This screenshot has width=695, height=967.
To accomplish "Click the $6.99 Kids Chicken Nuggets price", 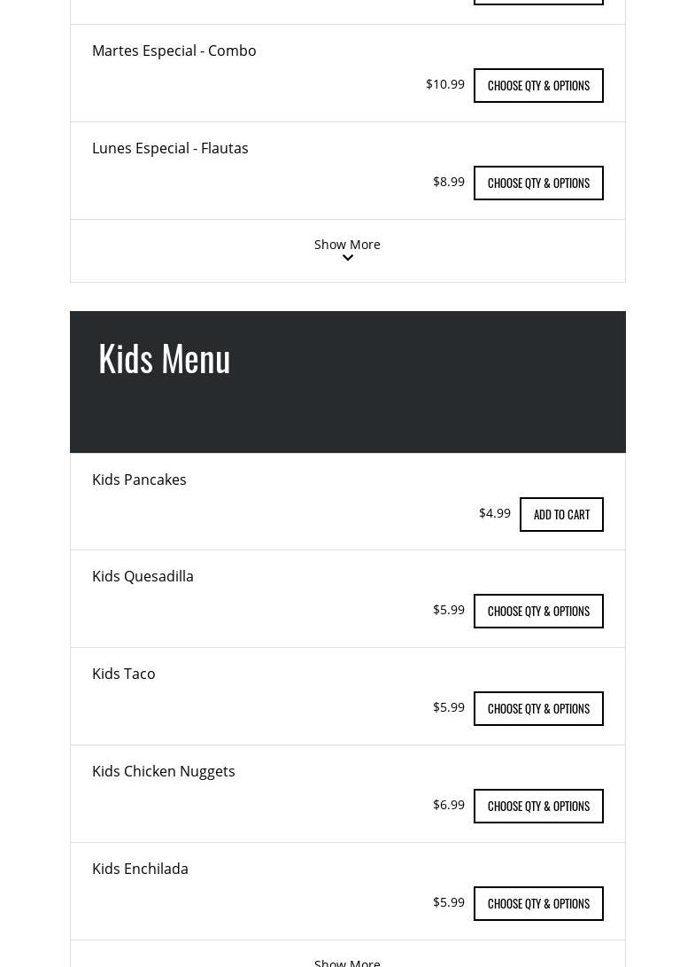I will (448, 805).
